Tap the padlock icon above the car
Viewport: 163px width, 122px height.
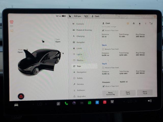click(x=43, y=41)
